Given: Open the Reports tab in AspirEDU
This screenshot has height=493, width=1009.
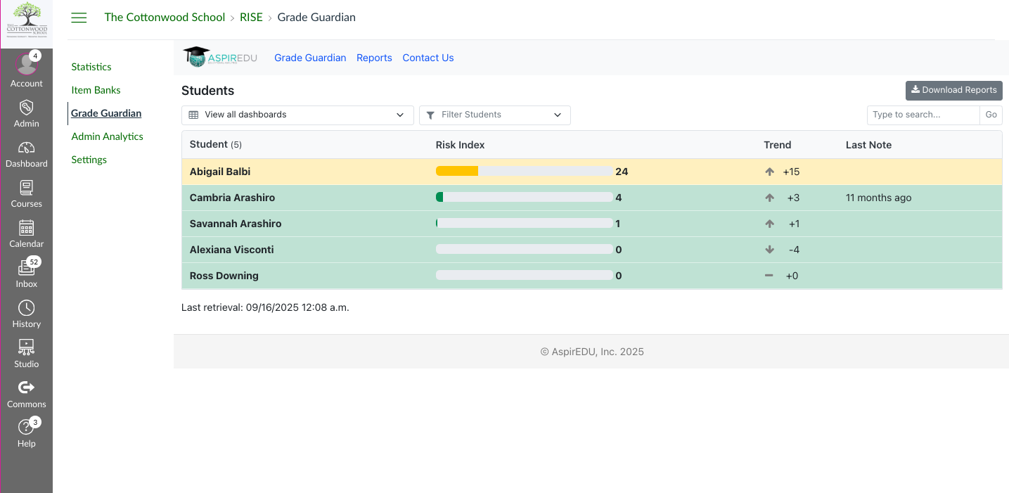Looking at the screenshot, I should click(374, 58).
